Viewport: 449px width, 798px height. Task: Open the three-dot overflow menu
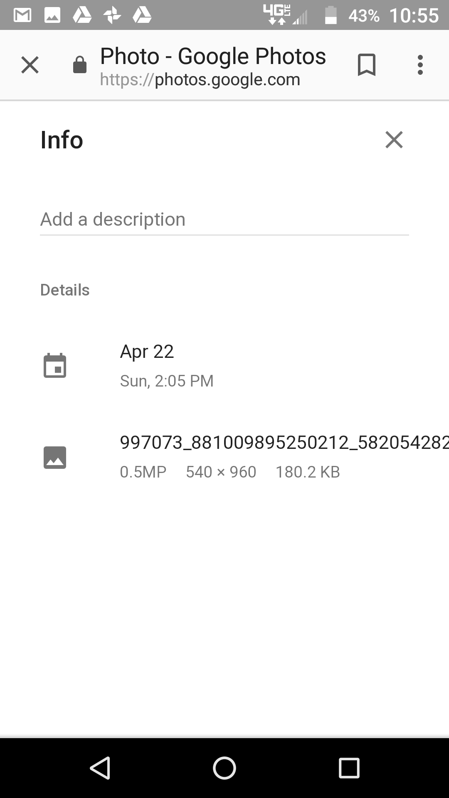click(420, 65)
